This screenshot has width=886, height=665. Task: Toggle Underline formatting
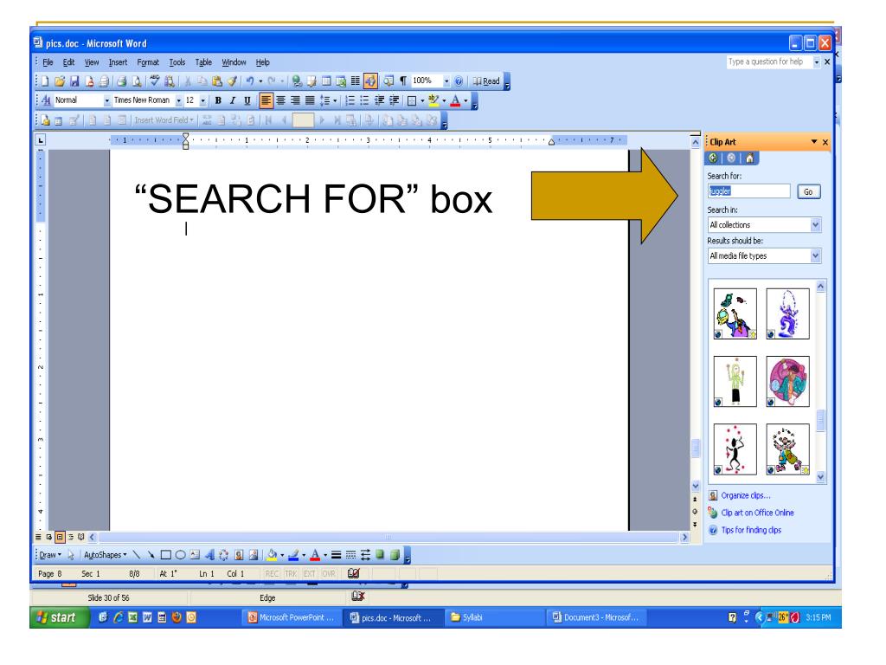(247, 100)
